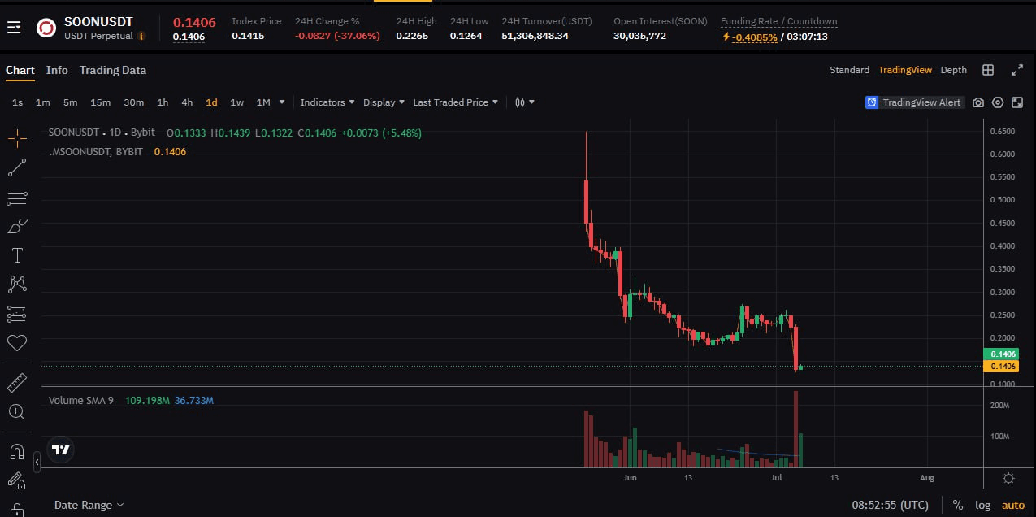Take a chart snapshot with camera icon

(x=978, y=102)
